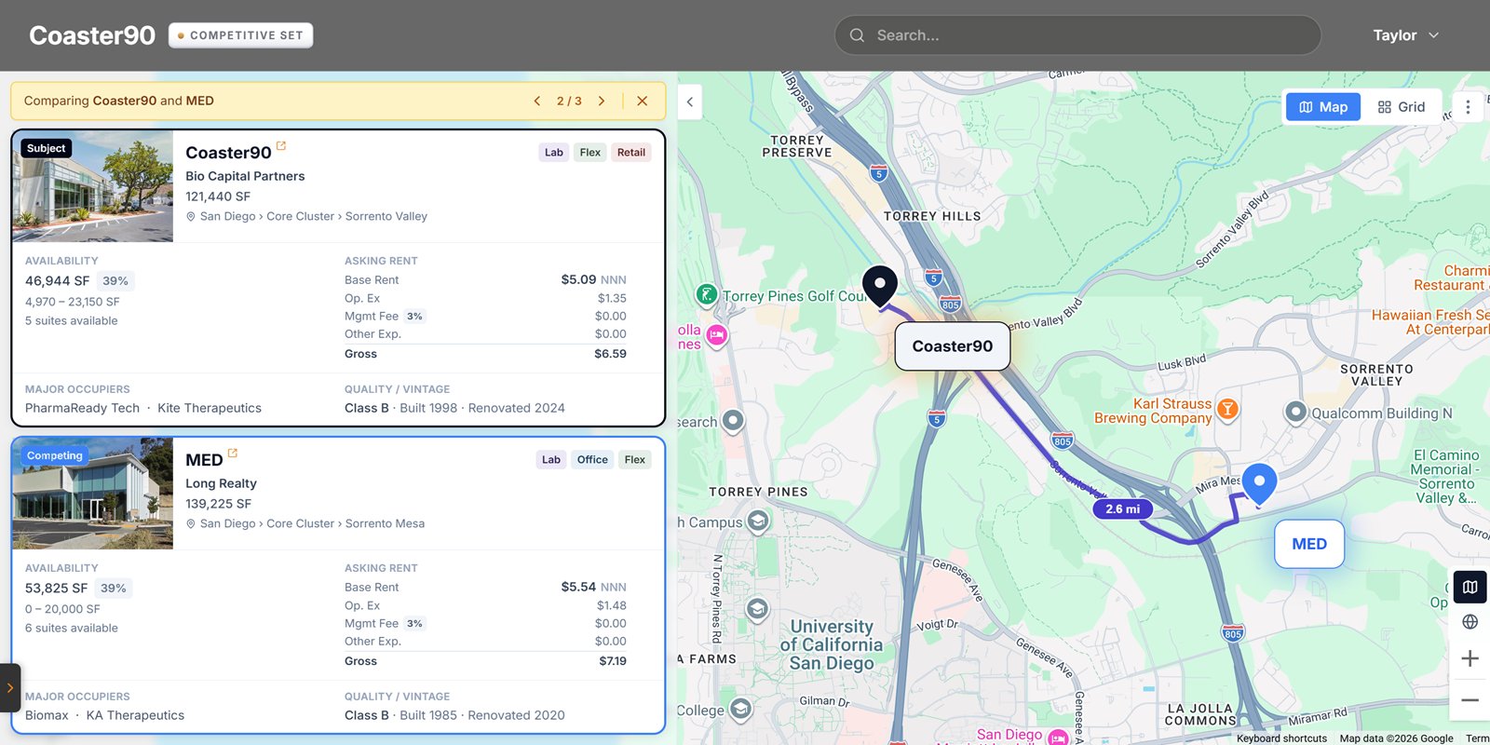Click Kite Therapeutics occupier name
The height and width of the screenshot is (745, 1490).
(x=210, y=408)
